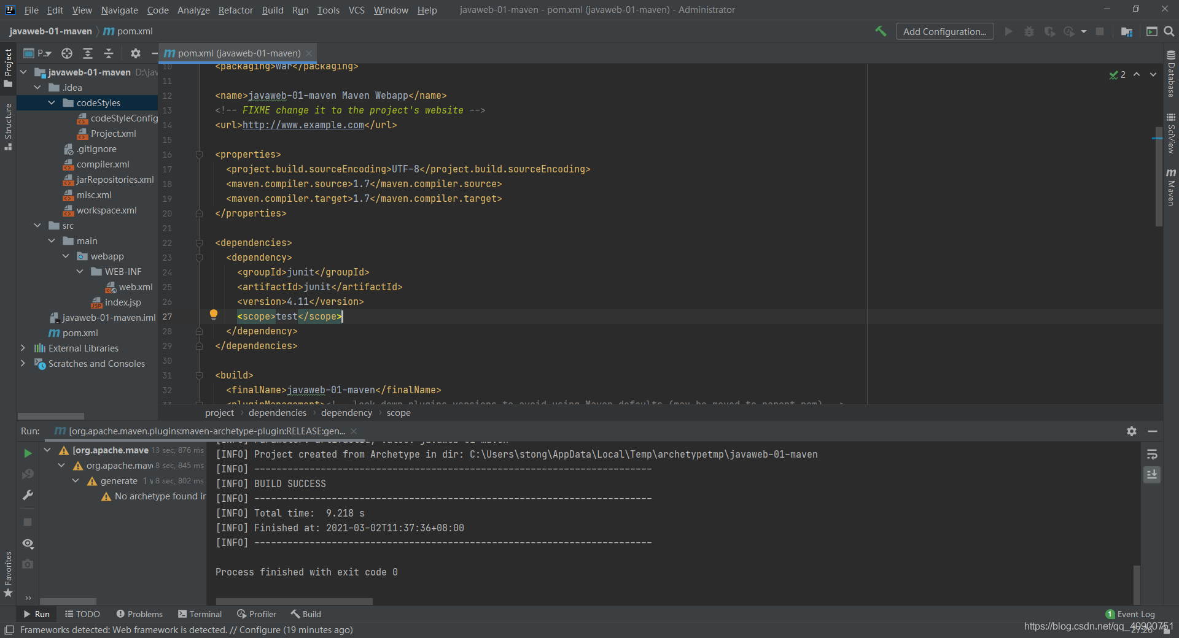1179x638 pixels.
Task: Click javaweb-01-maven in navigation bar
Action: pyautogui.click(x=51, y=31)
